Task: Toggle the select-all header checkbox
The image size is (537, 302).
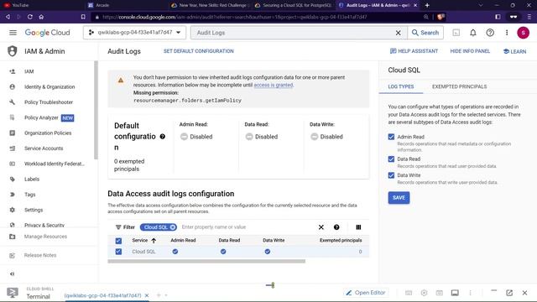Action: tap(118, 241)
